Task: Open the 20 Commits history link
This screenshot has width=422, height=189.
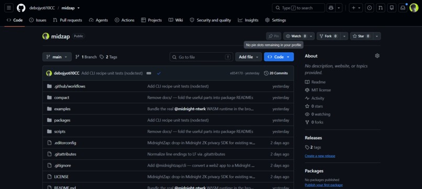Action: click(276, 73)
